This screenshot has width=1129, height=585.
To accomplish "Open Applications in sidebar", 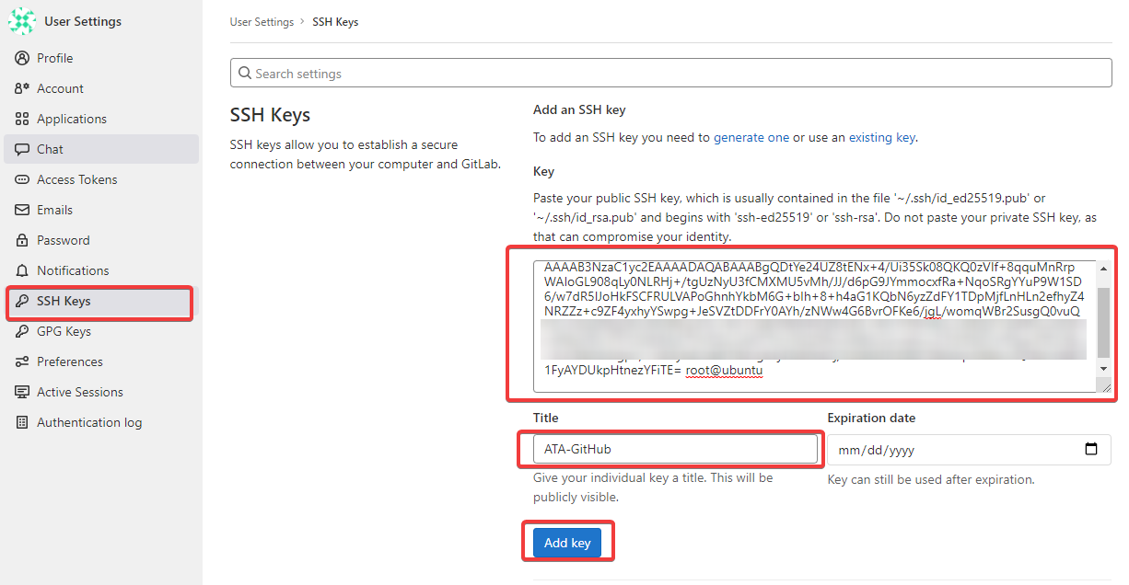I will [x=101, y=119].
